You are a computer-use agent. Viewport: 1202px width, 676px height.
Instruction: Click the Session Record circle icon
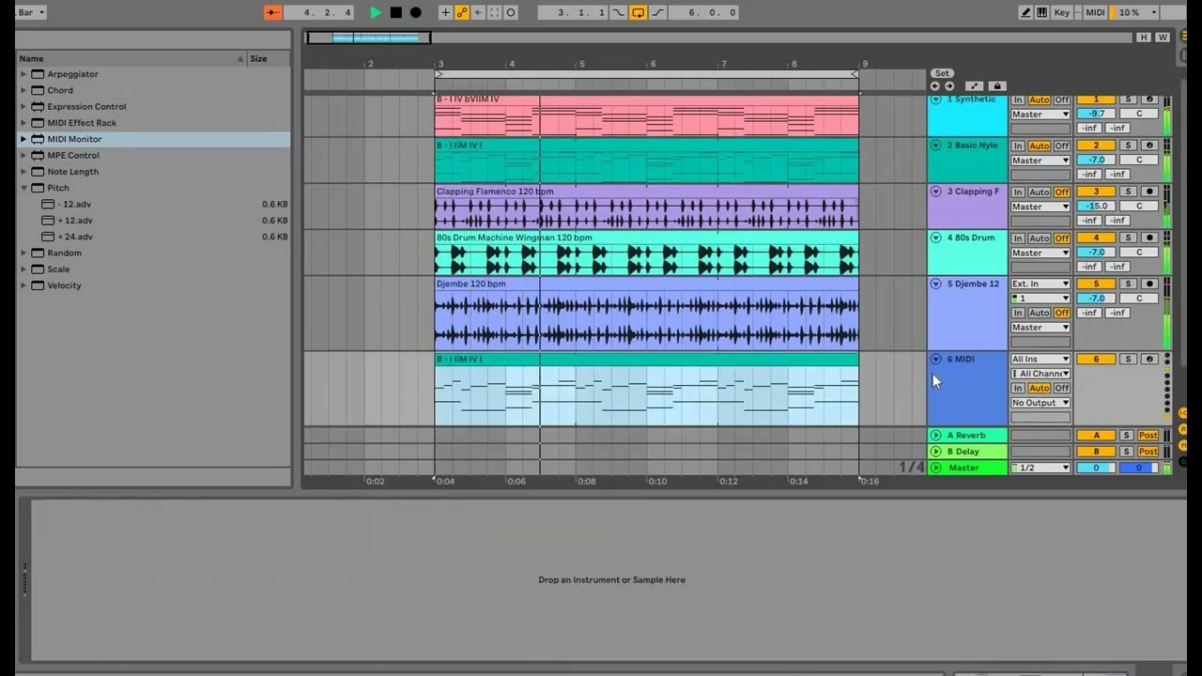pos(511,12)
